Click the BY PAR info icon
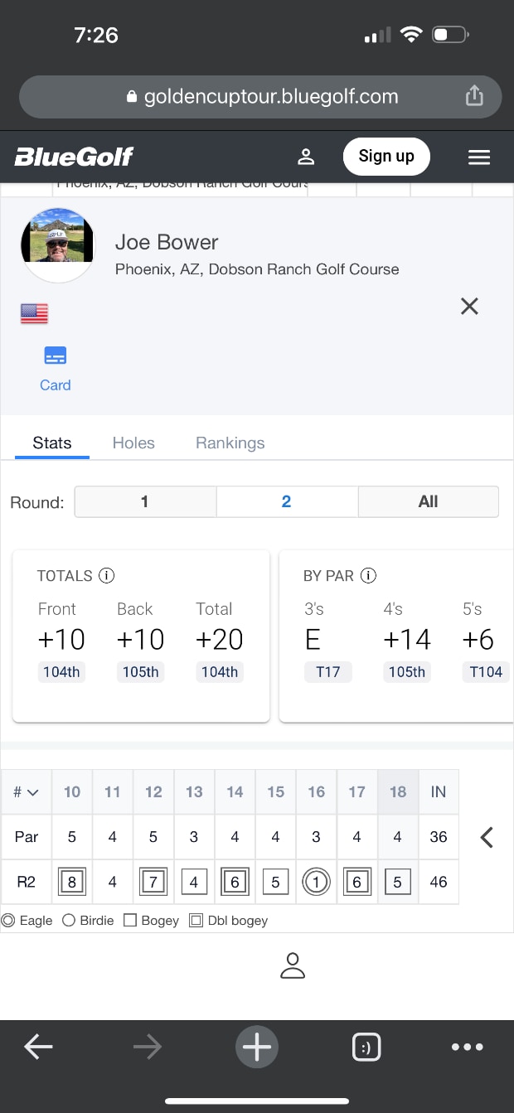514x1113 pixels. pyautogui.click(x=369, y=575)
